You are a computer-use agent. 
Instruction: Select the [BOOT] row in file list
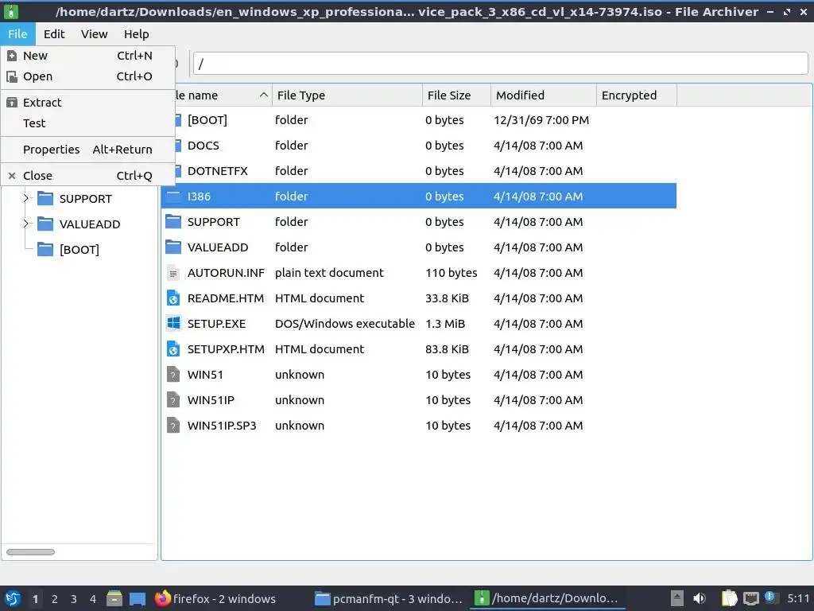[x=418, y=120]
